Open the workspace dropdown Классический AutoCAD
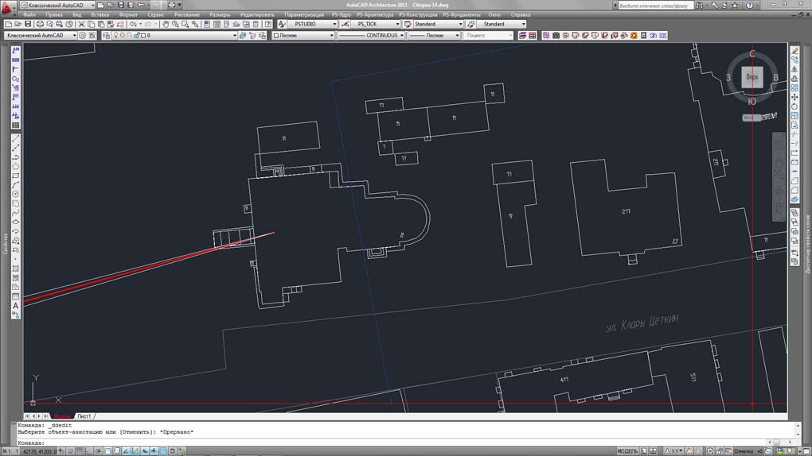Screen dimensions: 812x456 tap(41, 36)
